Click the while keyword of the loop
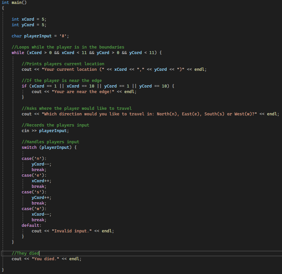The height and width of the screenshot is (274, 282). pos(18,53)
